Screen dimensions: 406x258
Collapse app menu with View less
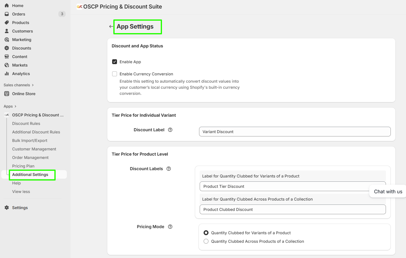(x=21, y=191)
